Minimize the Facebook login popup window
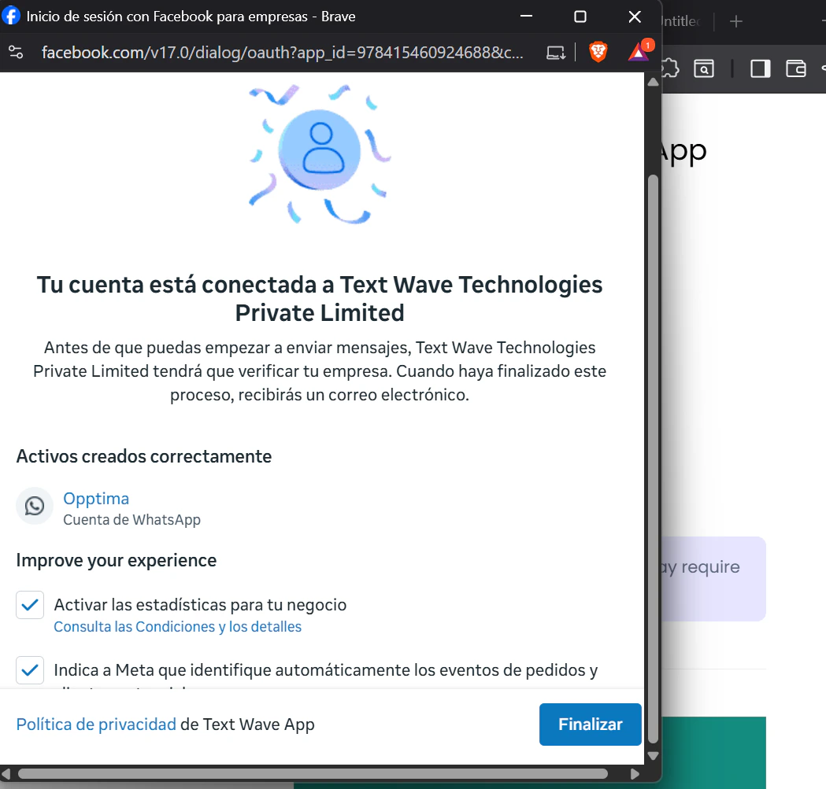Image resolution: width=826 pixels, height=789 pixels. (x=526, y=17)
